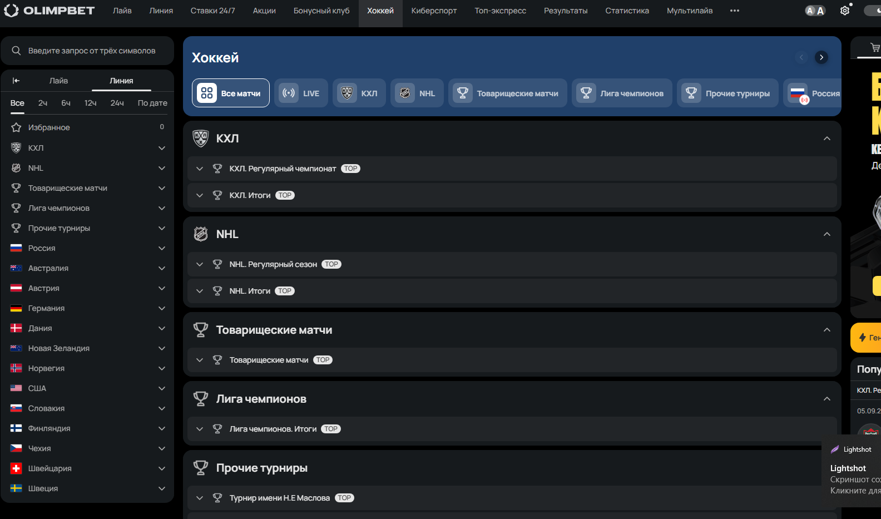881x519 pixels.
Task: Select the Прочие турниры filter chip
Action: point(727,93)
